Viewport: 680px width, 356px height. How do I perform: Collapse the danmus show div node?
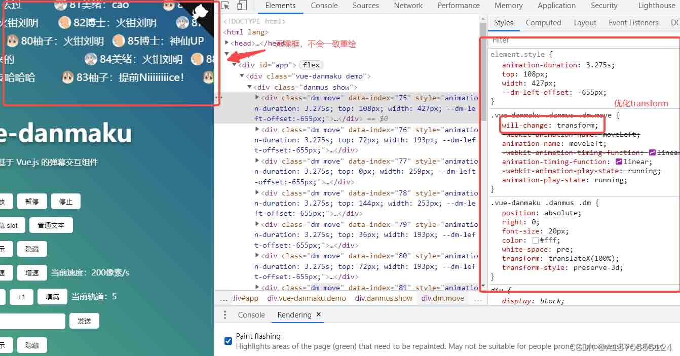[250, 87]
